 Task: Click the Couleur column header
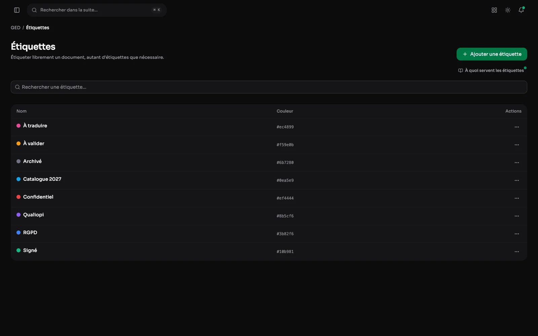[x=285, y=111]
